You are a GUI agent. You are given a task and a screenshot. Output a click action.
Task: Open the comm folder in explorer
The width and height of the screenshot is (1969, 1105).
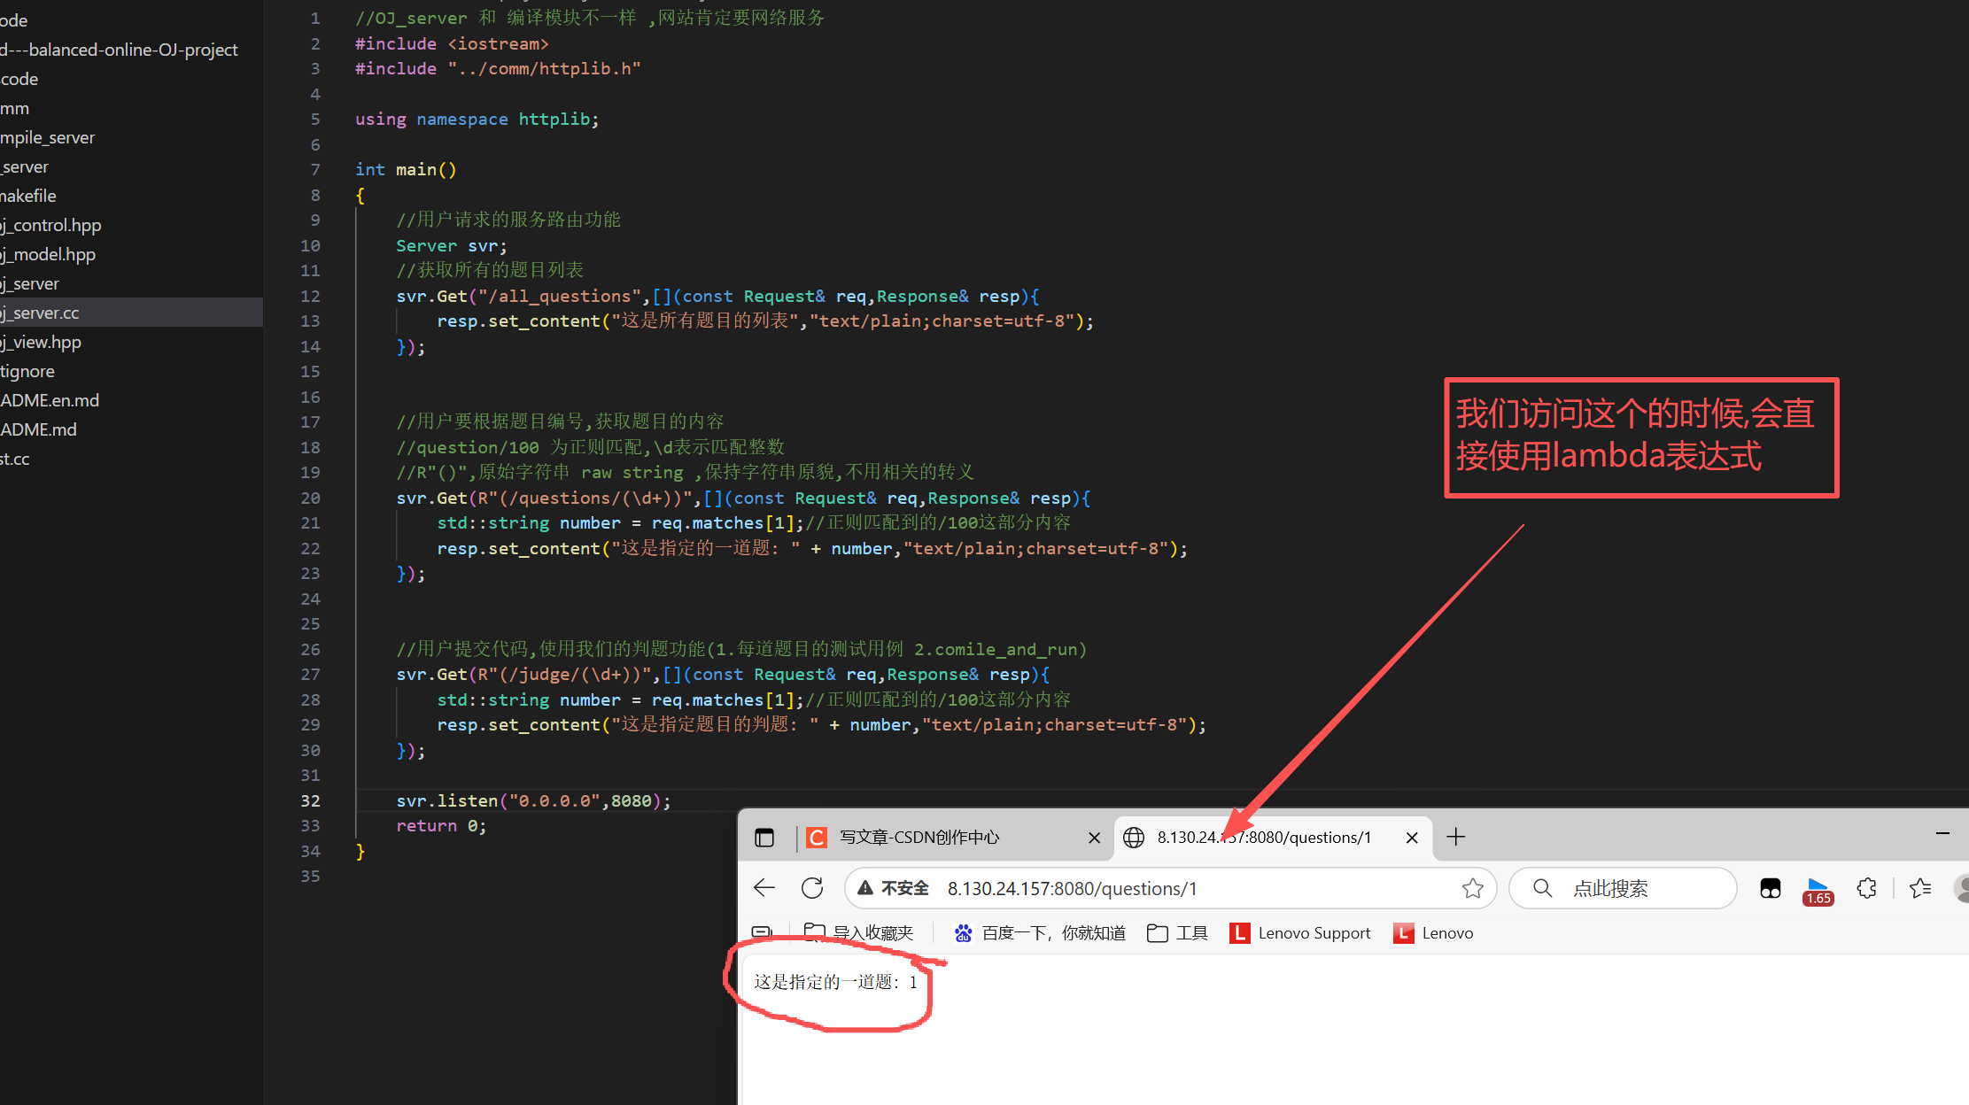[x=15, y=108]
